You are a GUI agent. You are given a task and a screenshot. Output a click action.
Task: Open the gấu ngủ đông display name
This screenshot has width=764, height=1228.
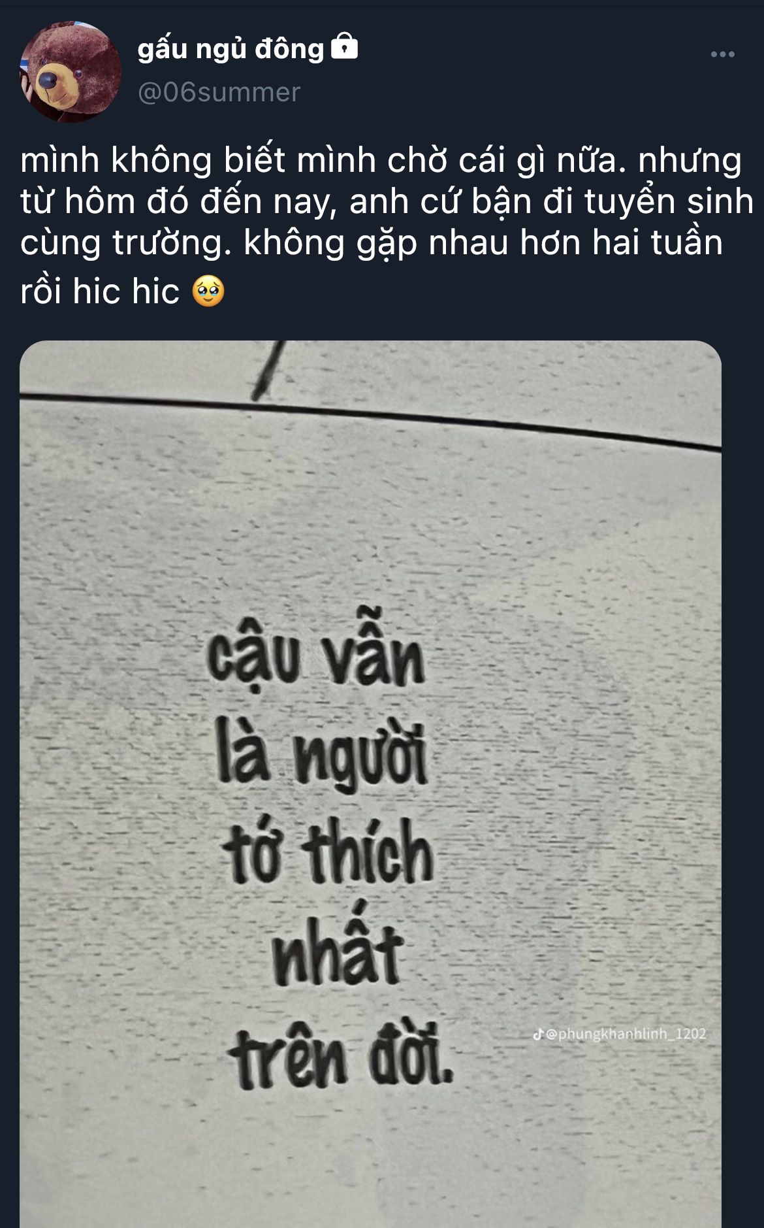click(231, 48)
